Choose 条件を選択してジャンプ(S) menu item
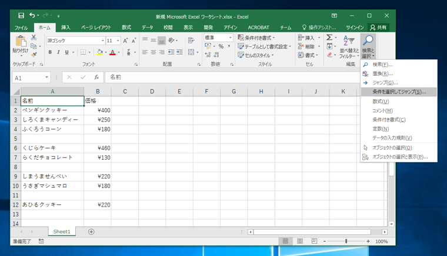Image resolution: width=447 pixels, height=256 pixels. [x=399, y=92]
